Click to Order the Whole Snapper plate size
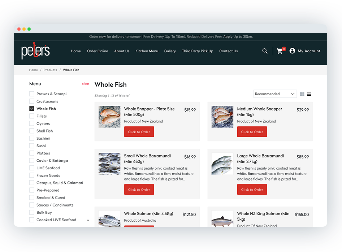The width and height of the screenshot is (342, 252). pos(139,132)
